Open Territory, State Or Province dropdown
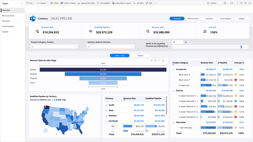The image size is (253, 142). point(111,46)
